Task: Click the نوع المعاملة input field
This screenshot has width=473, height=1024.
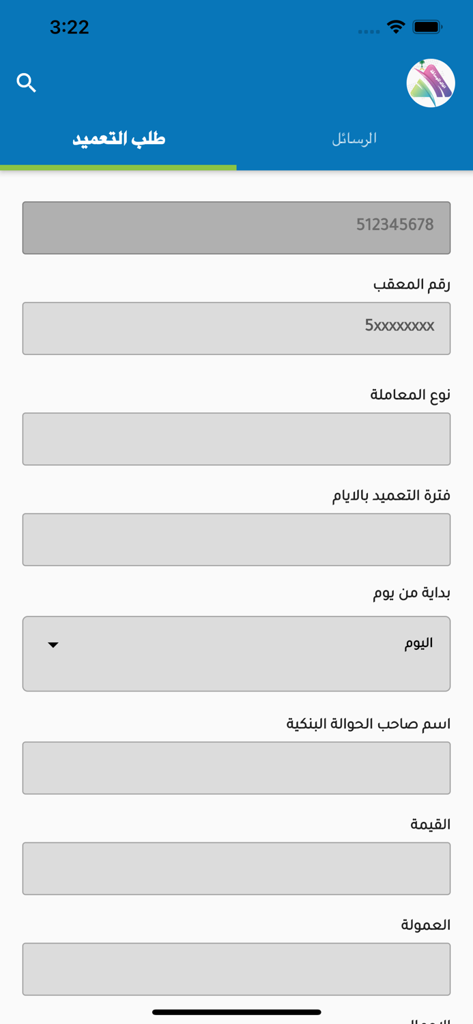Action: pos(236,438)
